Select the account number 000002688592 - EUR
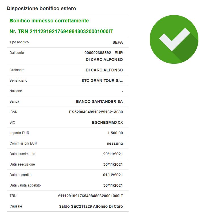Image resolution: width=214 pixels, height=214 pixels. point(103,53)
